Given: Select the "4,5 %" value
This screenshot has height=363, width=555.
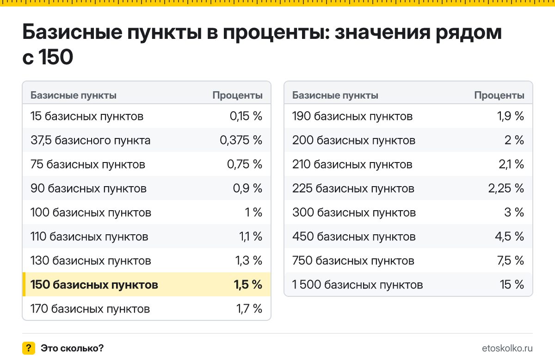Looking at the screenshot, I should 510,237.
